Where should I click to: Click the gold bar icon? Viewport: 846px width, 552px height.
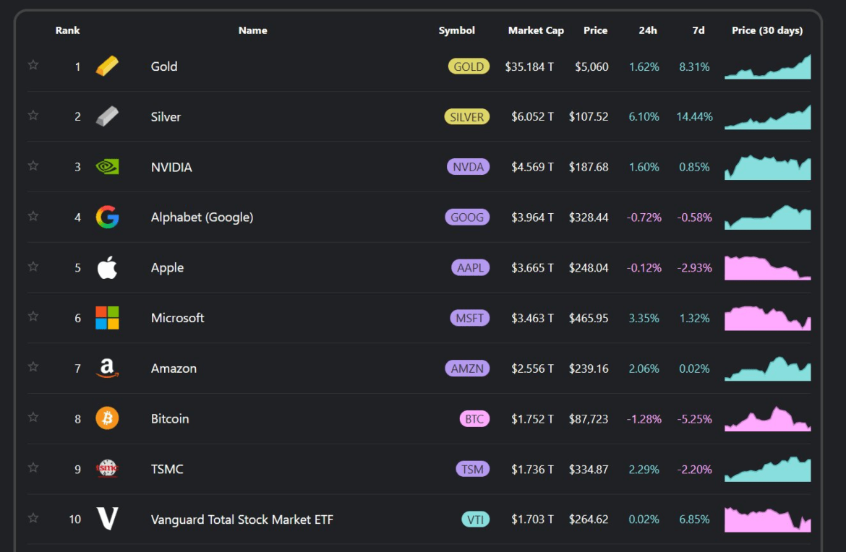point(107,66)
